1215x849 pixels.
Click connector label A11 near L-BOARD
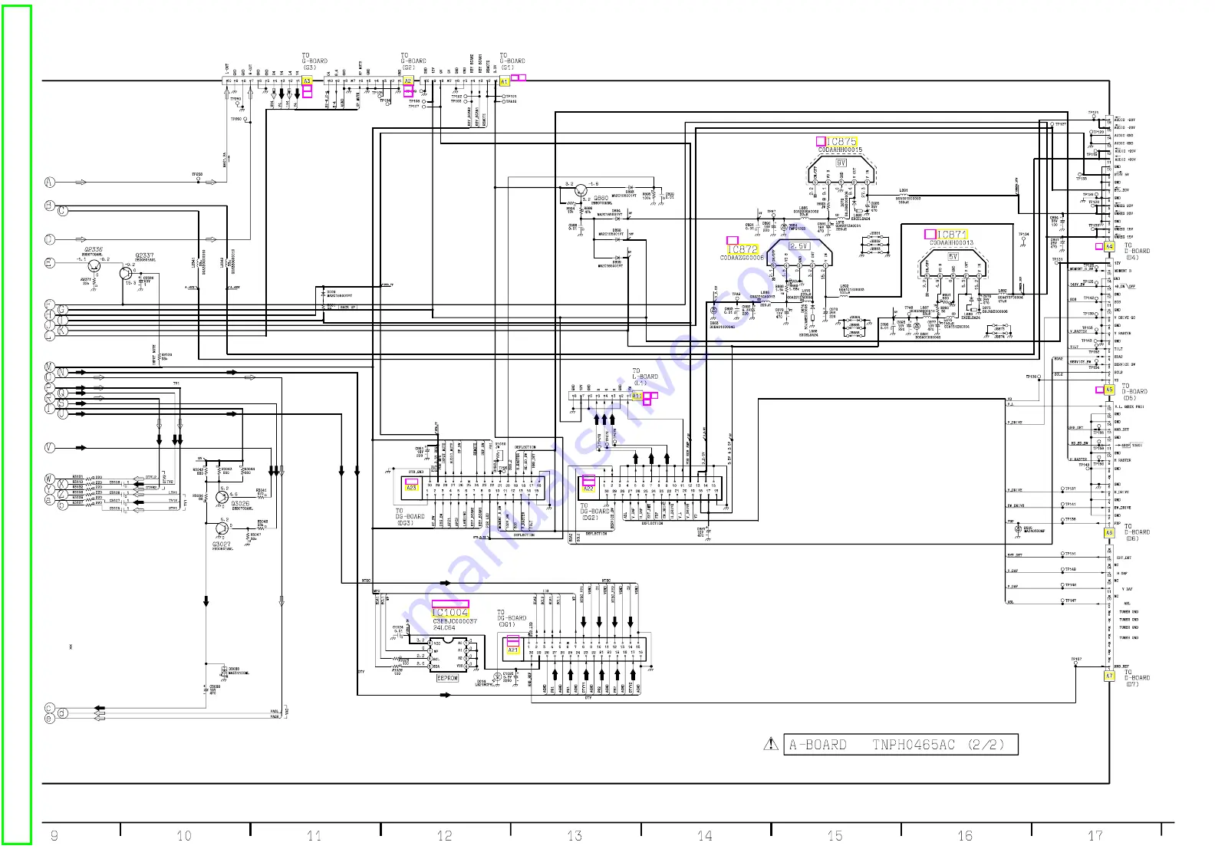point(637,397)
